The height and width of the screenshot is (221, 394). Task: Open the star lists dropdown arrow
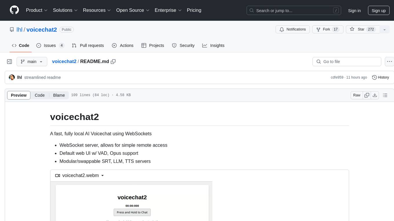384,30
